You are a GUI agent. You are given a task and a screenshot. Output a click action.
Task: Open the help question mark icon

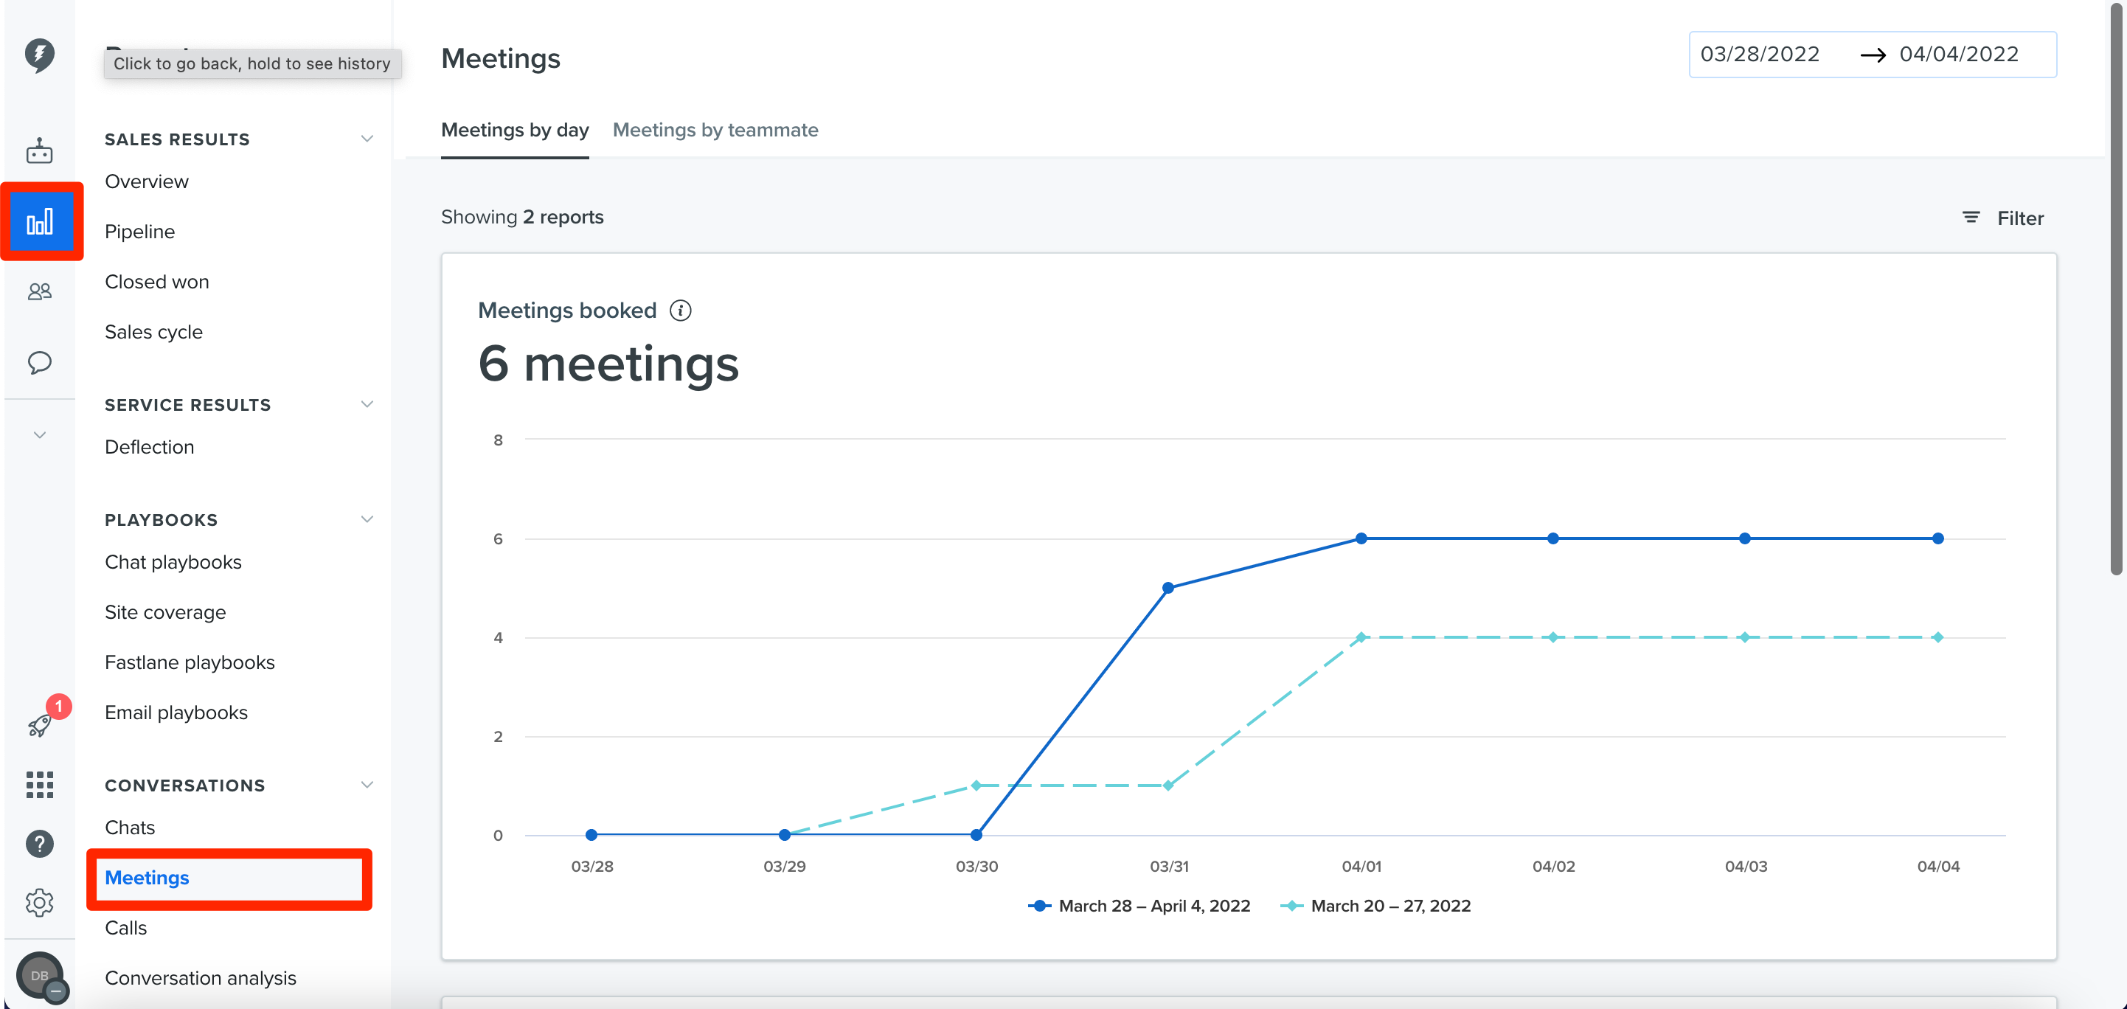40,843
